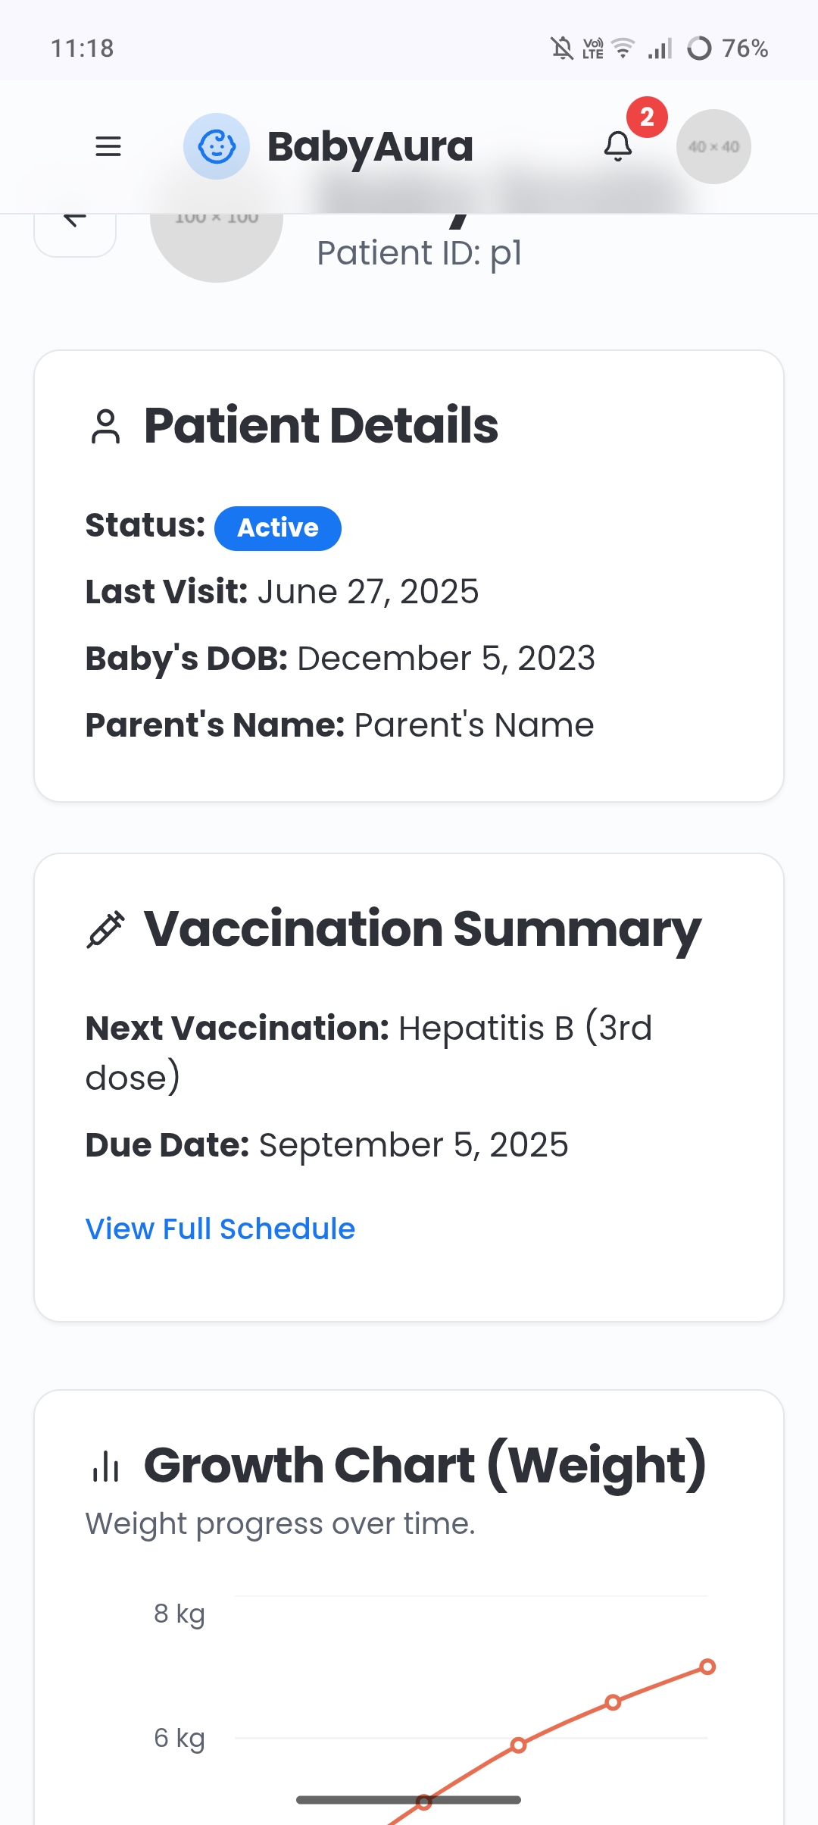
Task: Open notifications via the bell icon
Action: pos(617,146)
